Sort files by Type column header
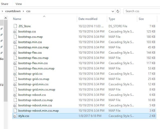This screenshot has width=160, height=129. pyautogui.click(x=112, y=19)
